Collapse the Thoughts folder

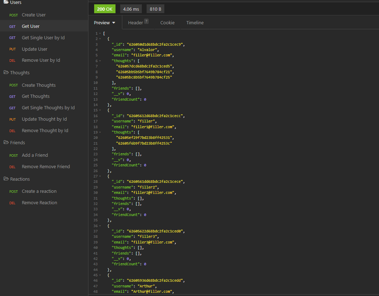point(16,72)
